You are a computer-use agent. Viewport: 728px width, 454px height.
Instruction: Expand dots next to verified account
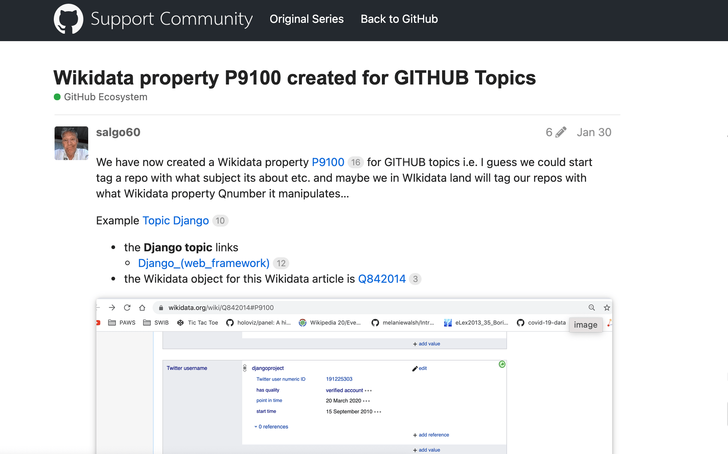368,390
